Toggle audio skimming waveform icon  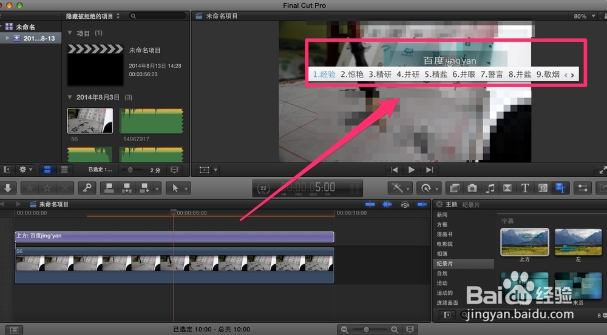[387, 204]
